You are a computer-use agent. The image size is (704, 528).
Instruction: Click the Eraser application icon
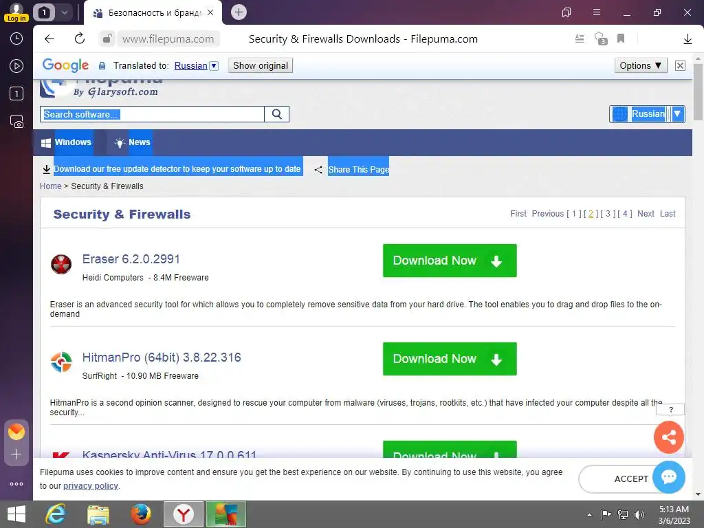(x=61, y=264)
